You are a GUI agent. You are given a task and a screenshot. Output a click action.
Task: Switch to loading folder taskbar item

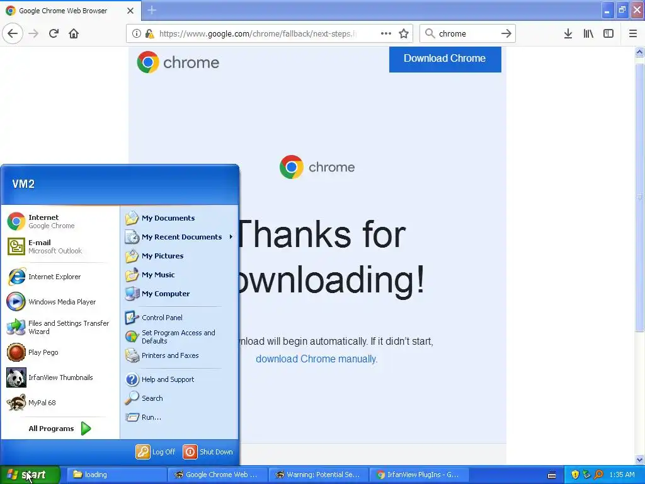[x=116, y=475]
